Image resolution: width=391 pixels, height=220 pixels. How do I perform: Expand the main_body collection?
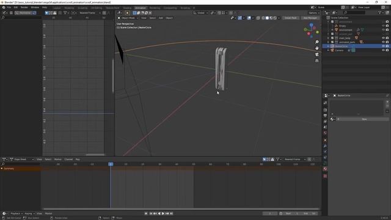pyautogui.click(x=328, y=38)
